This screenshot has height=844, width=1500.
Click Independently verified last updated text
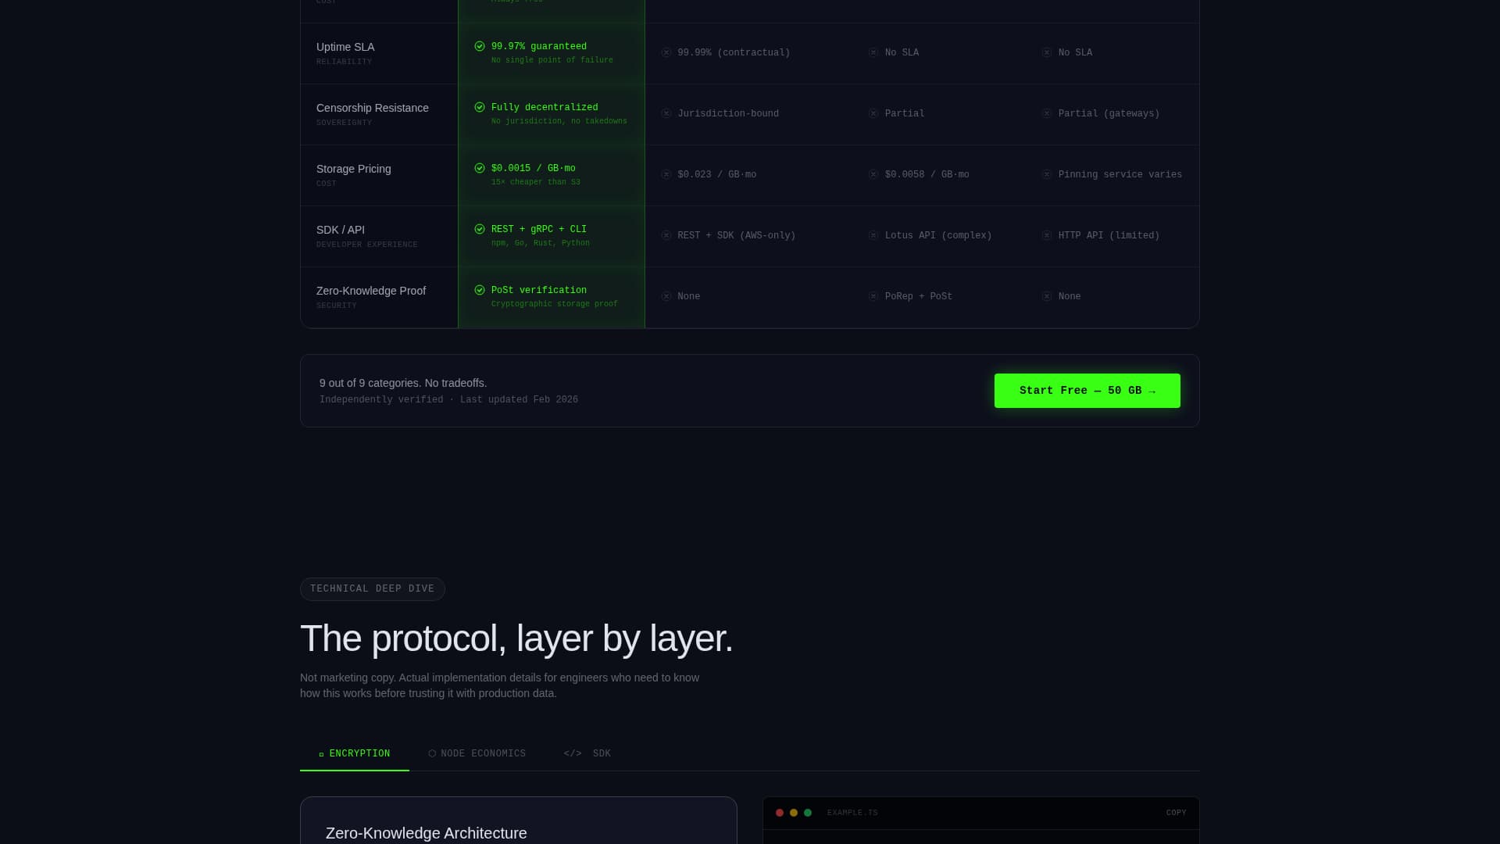click(x=449, y=400)
